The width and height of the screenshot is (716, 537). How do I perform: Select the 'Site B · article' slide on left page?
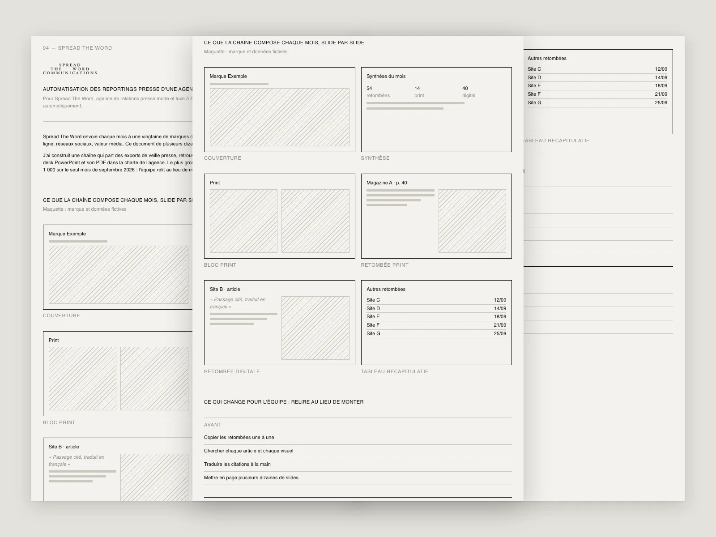tap(118, 469)
